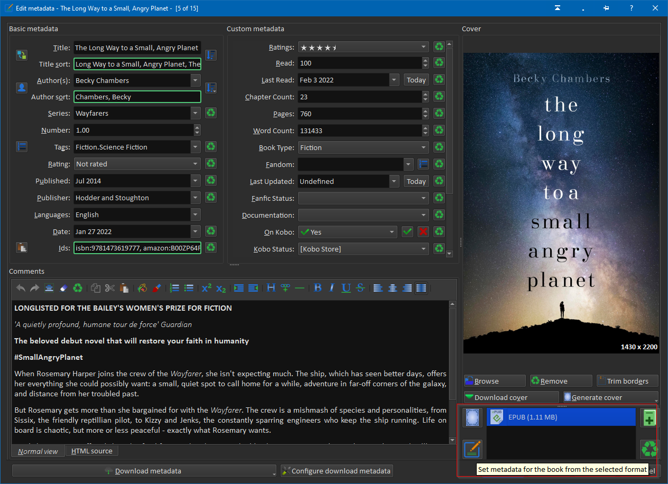668x484 pixels.
Task: Open the Publisher dropdown list
Action: pyautogui.click(x=196, y=198)
